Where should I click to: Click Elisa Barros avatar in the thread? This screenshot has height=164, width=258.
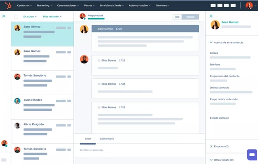[84, 59]
